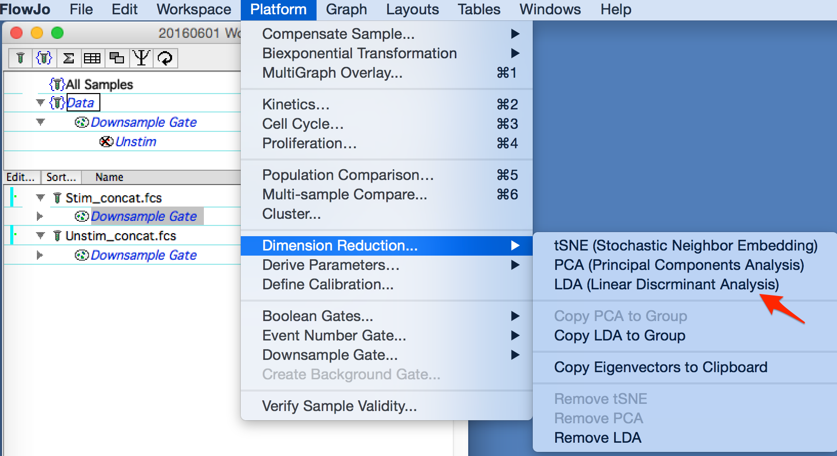Viewport: 837px width, 456px height.
Task: Click gate icon under Stim_concat.fcs
Action: [82, 216]
